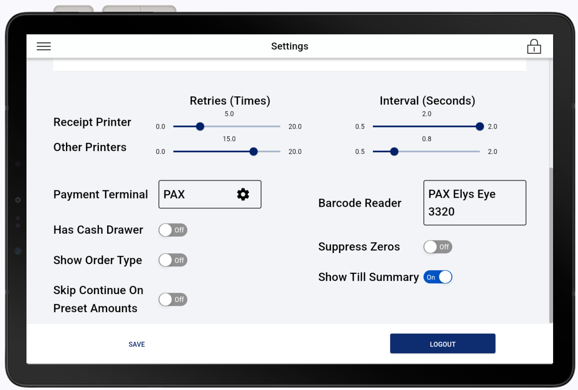
Task: Click the Settings page title
Action: [290, 46]
